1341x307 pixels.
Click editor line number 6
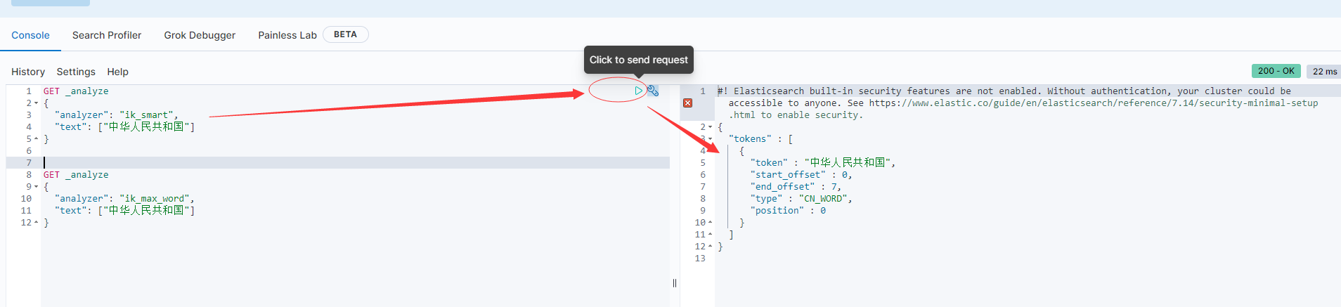coord(29,151)
